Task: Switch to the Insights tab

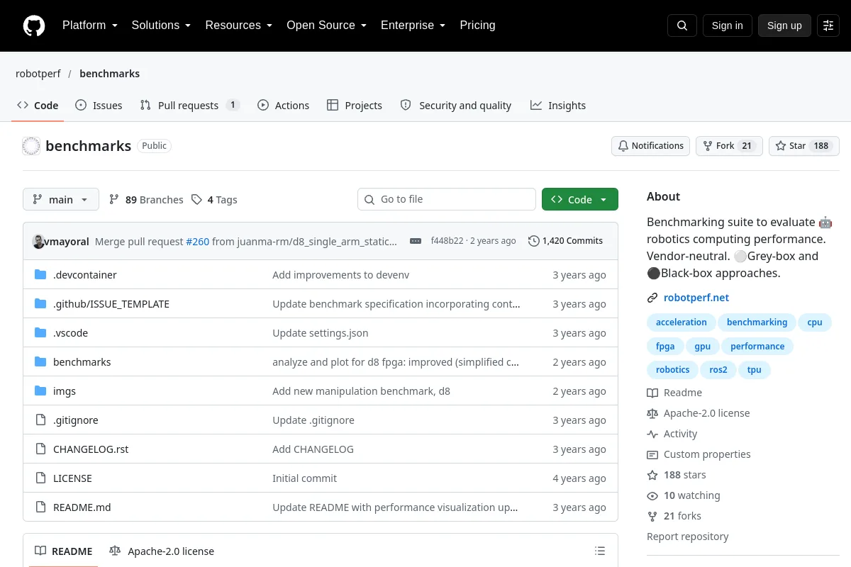Action: tap(558, 106)
